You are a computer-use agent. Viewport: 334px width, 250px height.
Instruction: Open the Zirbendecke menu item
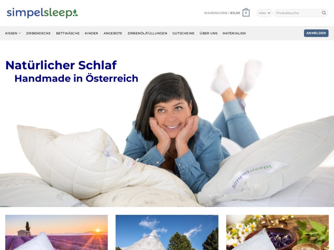coord(38,33)
